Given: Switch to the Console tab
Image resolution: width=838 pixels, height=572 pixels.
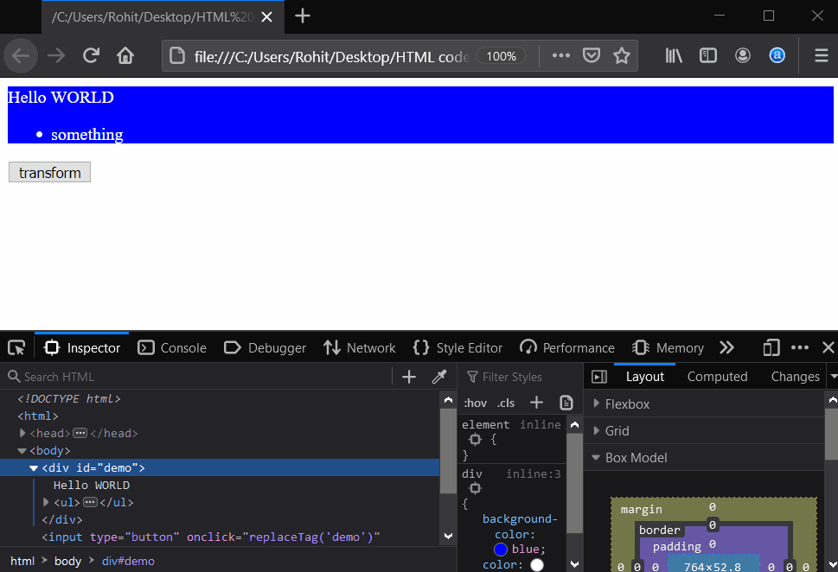Looking at the screenshot, I should (172, 346).
